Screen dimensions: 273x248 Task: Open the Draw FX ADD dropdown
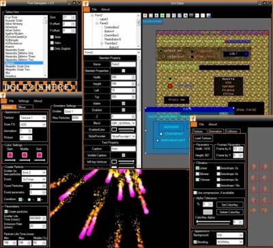click(33, 124)
